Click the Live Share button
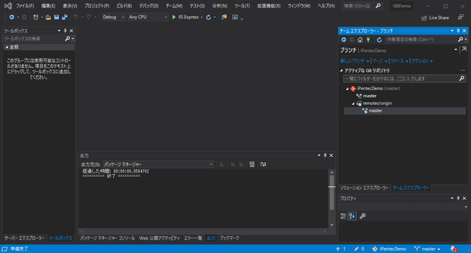Screen dimensions: 471x253 [x=435, y=18]
